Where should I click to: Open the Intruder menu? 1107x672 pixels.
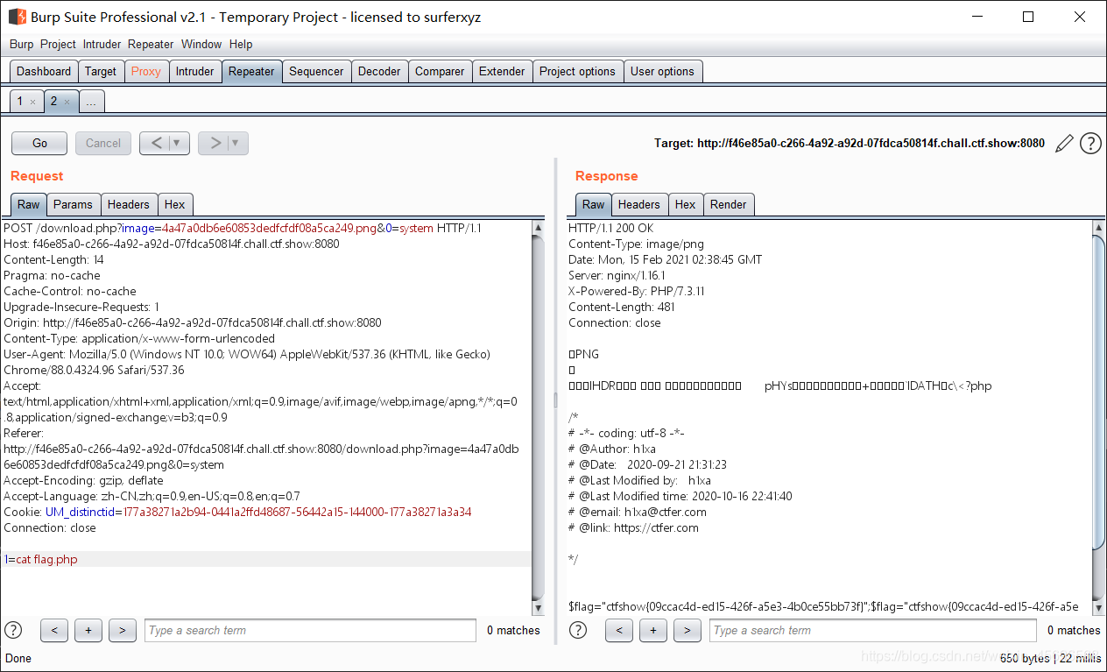point(102,44)
